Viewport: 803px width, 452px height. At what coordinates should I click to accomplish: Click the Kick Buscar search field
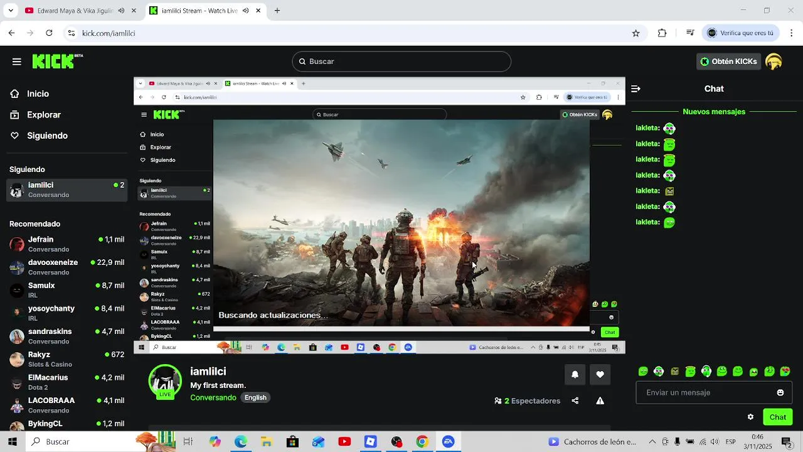pos(401,62)
